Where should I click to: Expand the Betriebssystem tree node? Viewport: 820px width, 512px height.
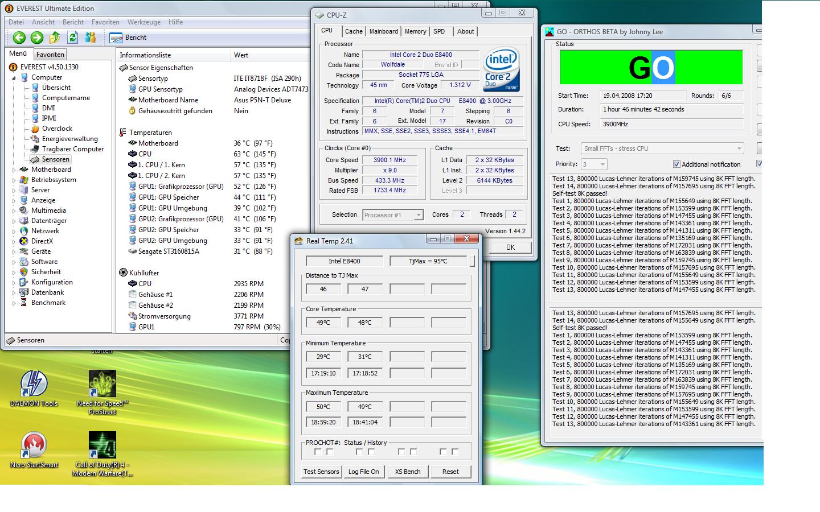tap(14, 180)
